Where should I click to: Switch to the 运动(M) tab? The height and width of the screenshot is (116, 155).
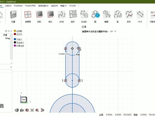point(55,6)
